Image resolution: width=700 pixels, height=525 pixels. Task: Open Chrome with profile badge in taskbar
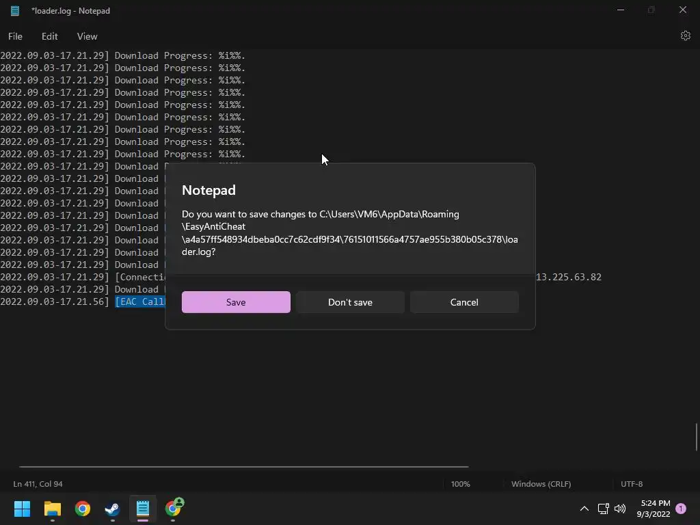[173, 509]
